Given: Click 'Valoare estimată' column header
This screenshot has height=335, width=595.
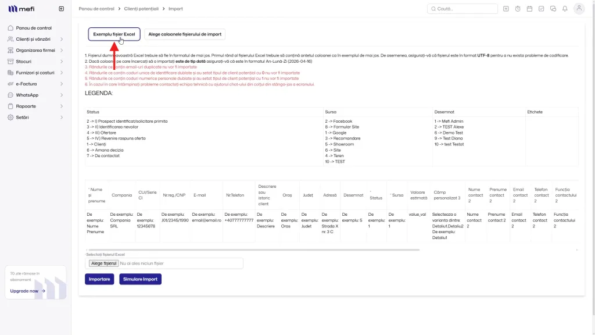Looking at the screenshot, I should pos(418,195).
